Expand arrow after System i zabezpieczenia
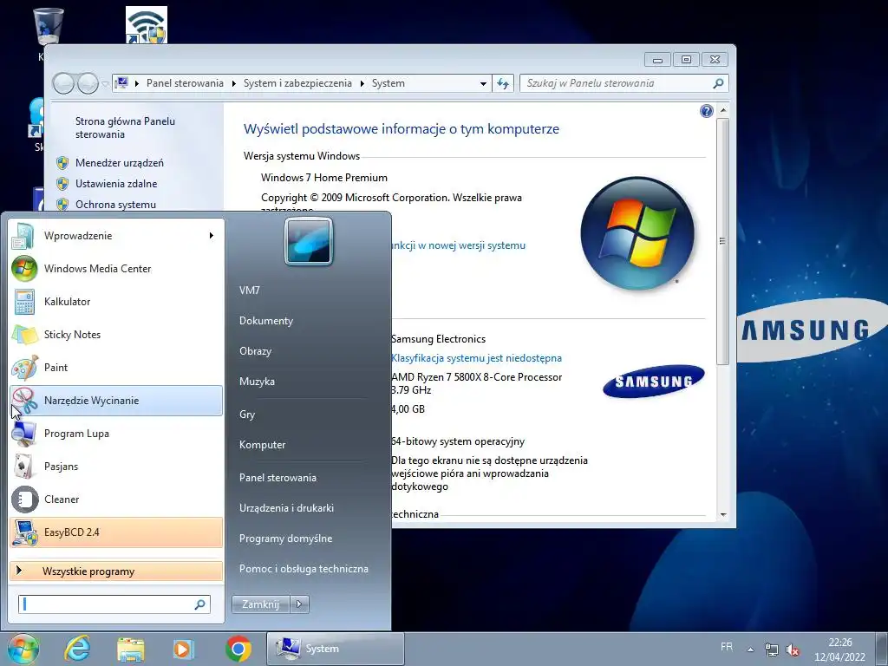The width and height of the screenshot is (888, 666). coord(362,84)
